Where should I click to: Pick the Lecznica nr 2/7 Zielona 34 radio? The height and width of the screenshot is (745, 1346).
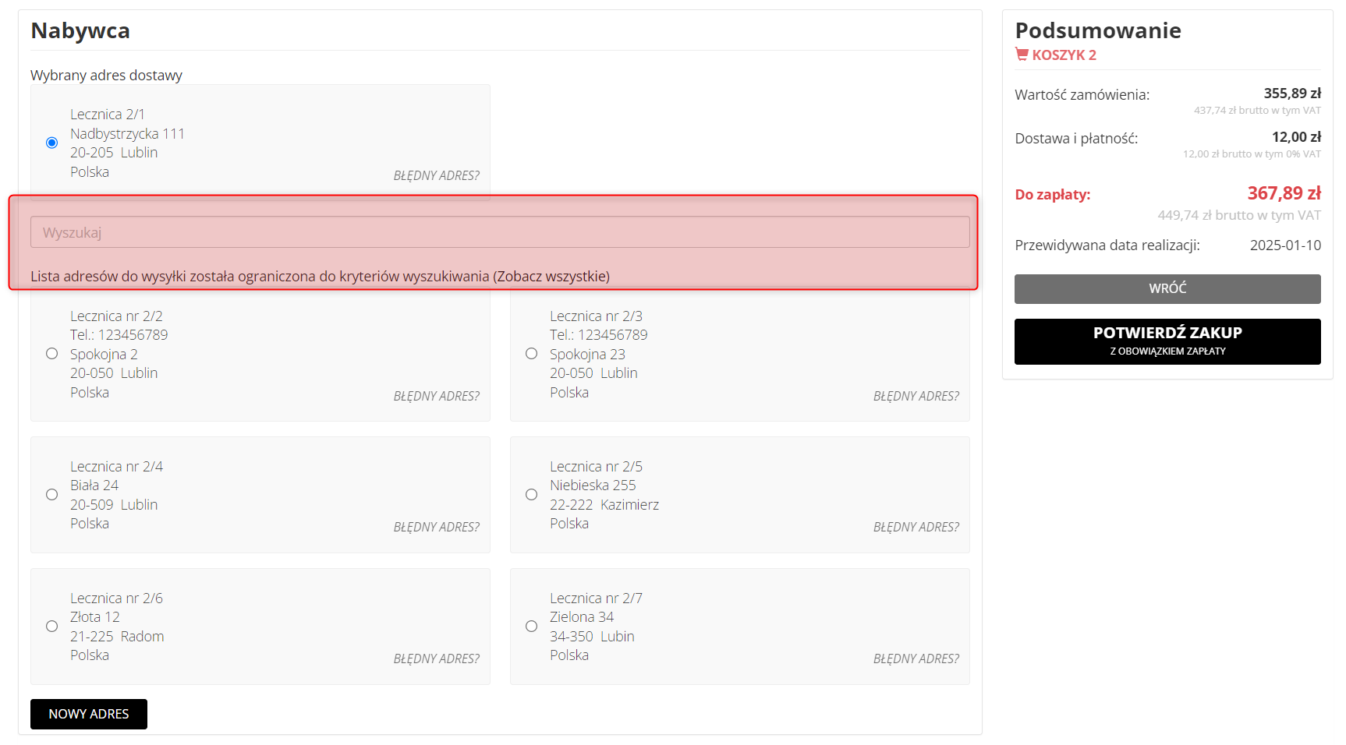pos(531,627)
